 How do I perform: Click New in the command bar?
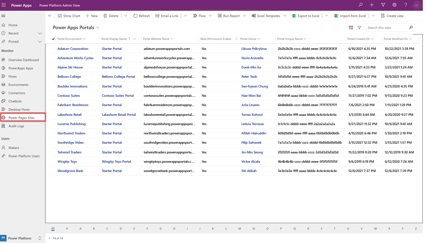[92, 16]
